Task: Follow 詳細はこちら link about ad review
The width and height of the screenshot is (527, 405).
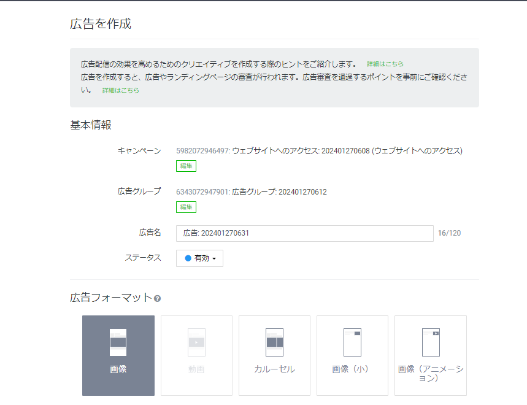Action: (121, 90)
